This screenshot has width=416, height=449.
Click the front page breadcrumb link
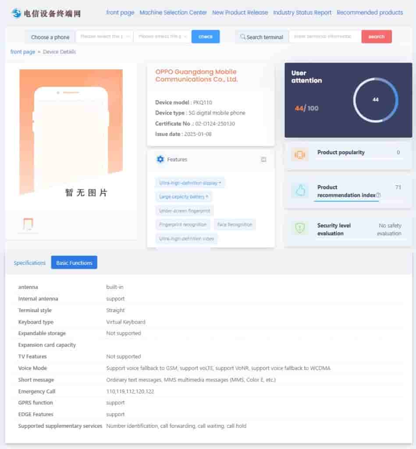[x=23, y=52]
